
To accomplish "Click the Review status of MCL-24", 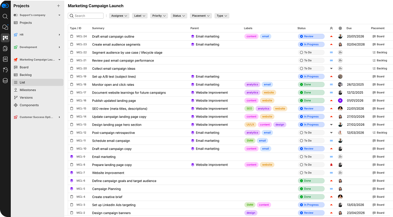I will click(311, 36).
